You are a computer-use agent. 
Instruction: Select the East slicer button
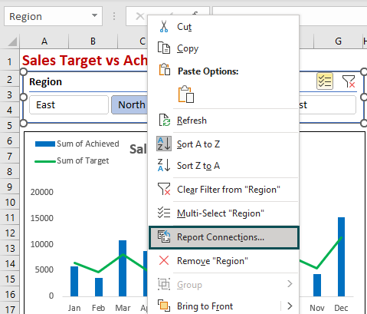pyautogui.click(x=69, y=105)
